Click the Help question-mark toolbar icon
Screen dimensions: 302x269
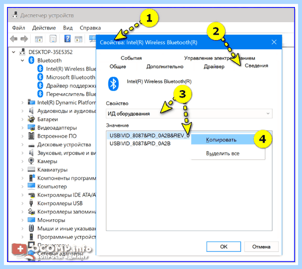pyautogui.click(x=67, y=39)
